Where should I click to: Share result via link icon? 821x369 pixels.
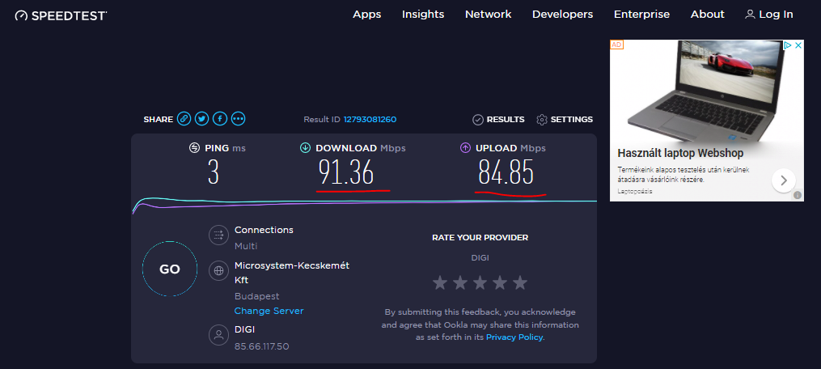(x=184, y=119)
